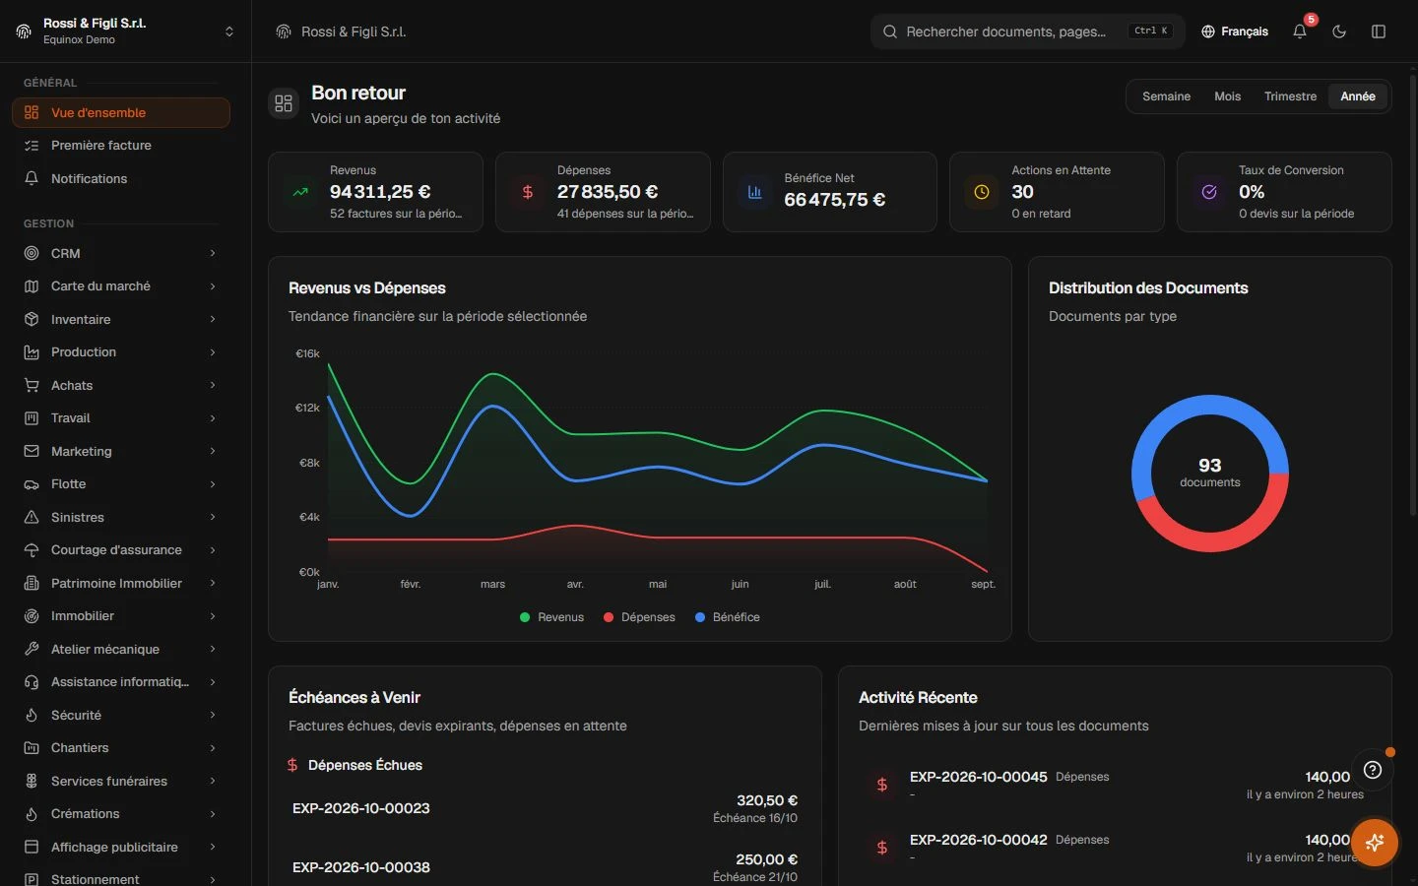
Task: Click the Atelier mécanique wrench icon
Action: [32, 649]
